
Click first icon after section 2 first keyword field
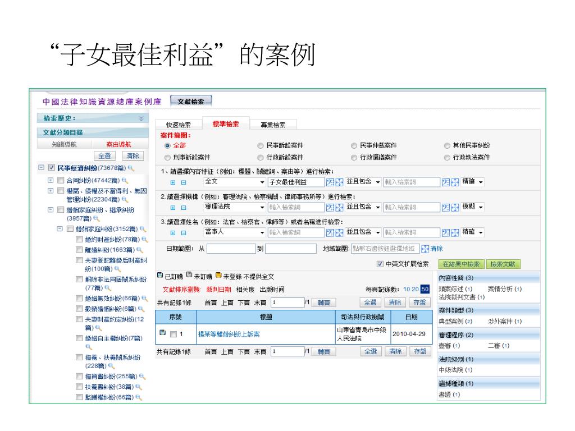click(330, 208)
